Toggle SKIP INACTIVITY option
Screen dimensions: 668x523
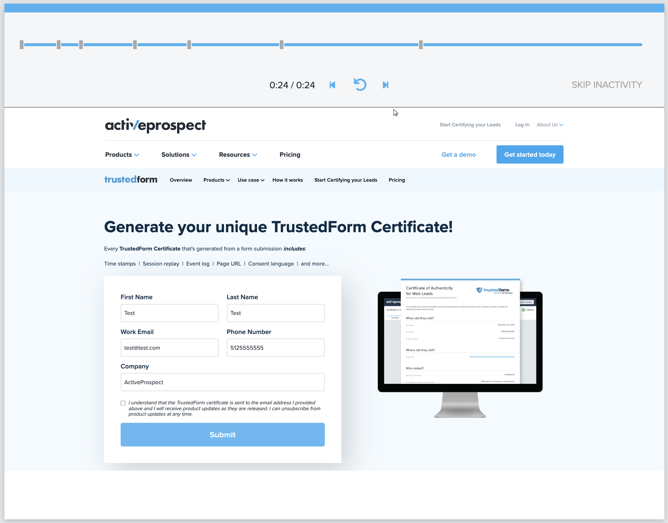tap(606, 85)
